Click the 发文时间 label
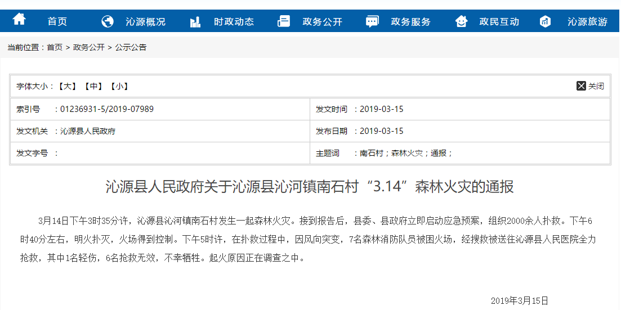The height and width of the screenshot is (310, 621). point(331,109)
